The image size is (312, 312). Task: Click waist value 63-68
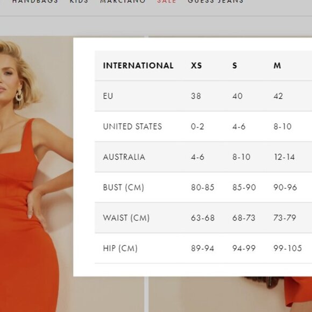(203, 218)
